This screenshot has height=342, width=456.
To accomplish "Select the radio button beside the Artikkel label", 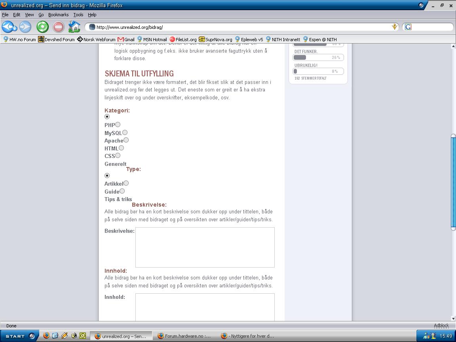I will click(x=126, y=183).
